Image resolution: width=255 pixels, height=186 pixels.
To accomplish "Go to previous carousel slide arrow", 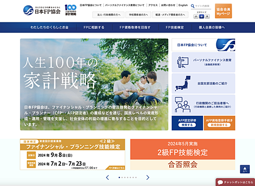I will coord(107,177).
